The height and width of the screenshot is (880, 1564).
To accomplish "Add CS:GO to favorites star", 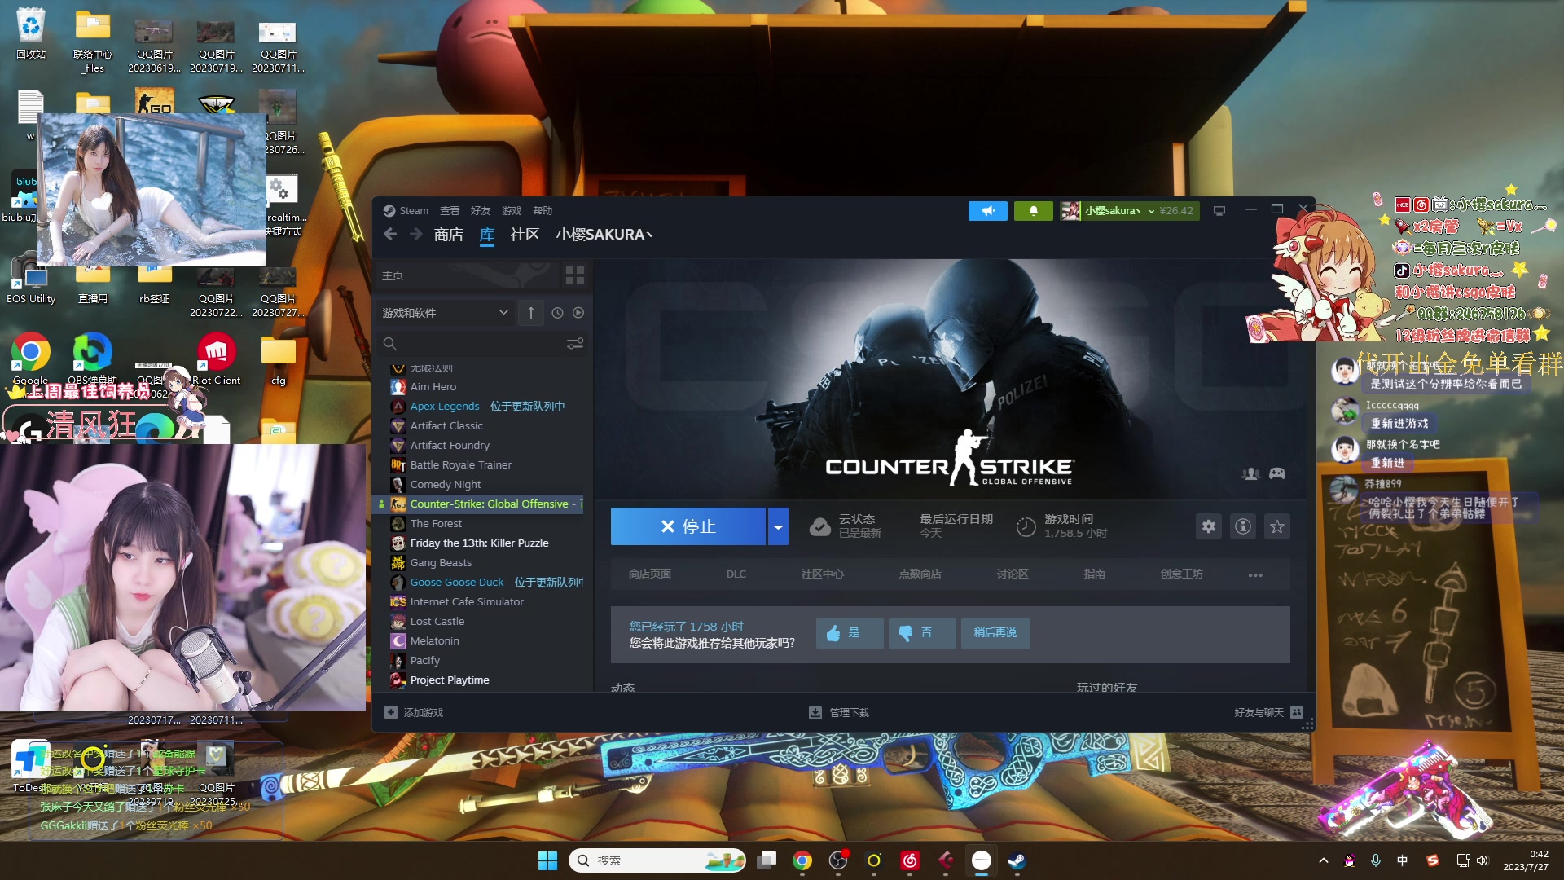I will tap(1277, 526).
